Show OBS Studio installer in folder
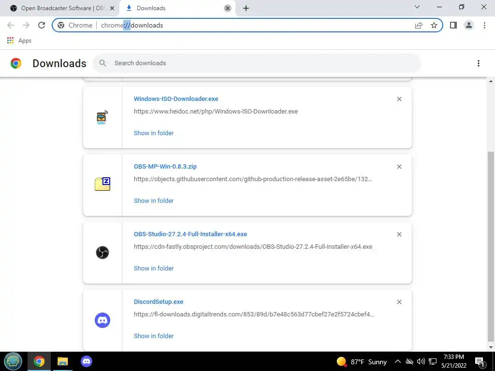This screenshot has height=371, width=495. click(154, 269)
